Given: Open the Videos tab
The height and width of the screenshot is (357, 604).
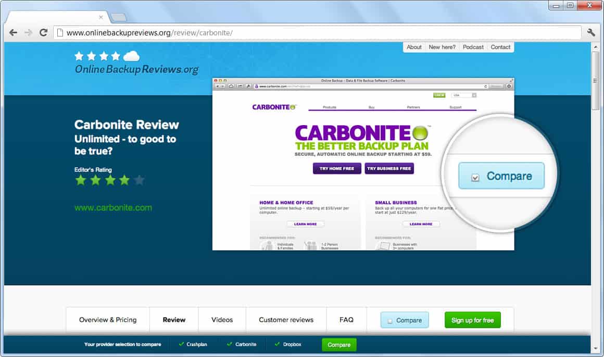Looking at the screenshot, I should coord(222,319).
